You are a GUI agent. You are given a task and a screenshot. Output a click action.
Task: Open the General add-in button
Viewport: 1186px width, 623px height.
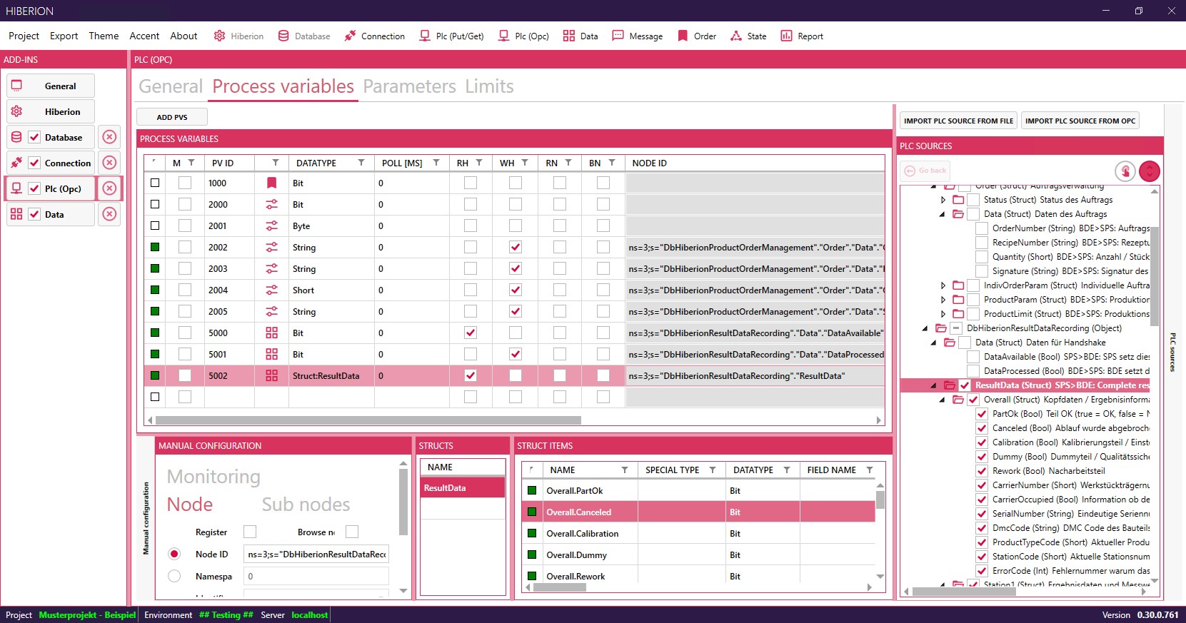tap(51, 86)
